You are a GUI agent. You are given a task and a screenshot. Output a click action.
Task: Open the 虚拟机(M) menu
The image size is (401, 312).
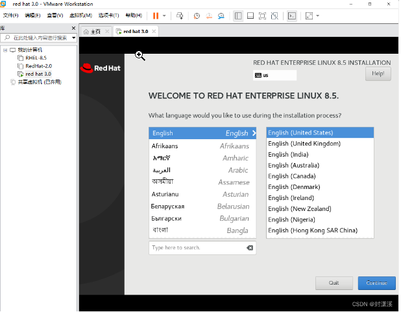coord(81,16)
